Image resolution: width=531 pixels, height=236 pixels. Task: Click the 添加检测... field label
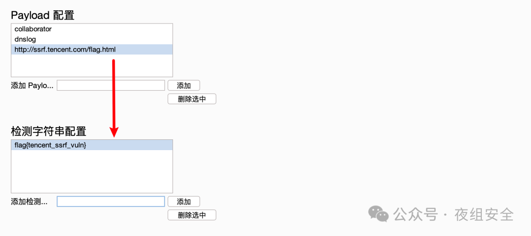(29, 201)
